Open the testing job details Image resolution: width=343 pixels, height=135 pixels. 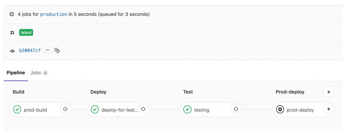pos(202,110)
